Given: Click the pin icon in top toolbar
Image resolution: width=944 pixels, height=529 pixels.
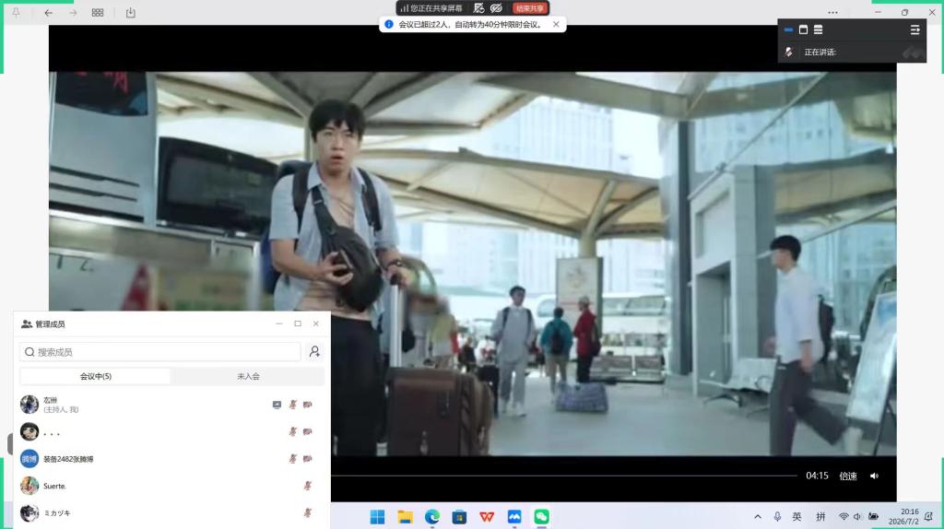Looking at the screenshot, I should click(17, 13).
